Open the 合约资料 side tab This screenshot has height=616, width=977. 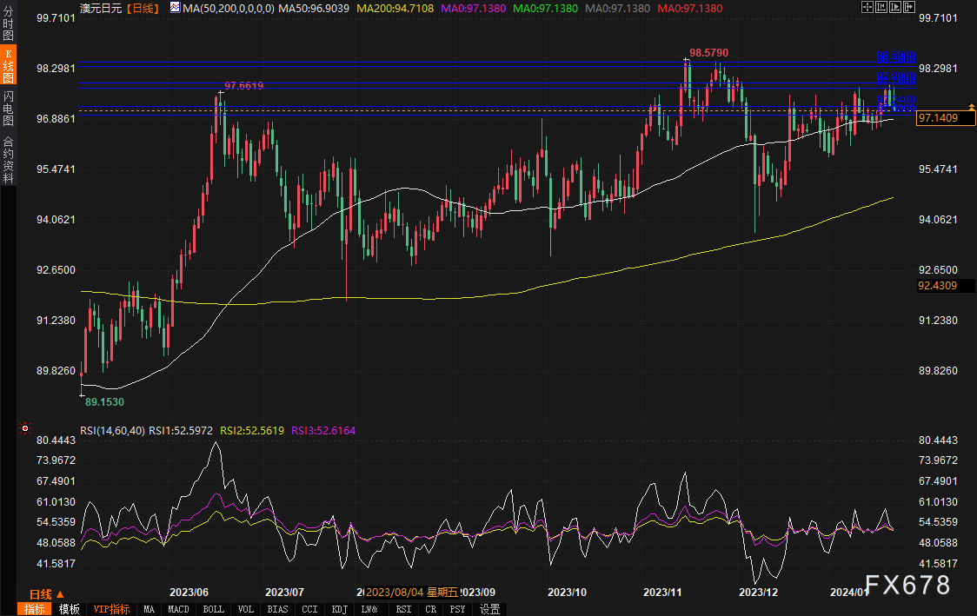click(x=8, y=160)
